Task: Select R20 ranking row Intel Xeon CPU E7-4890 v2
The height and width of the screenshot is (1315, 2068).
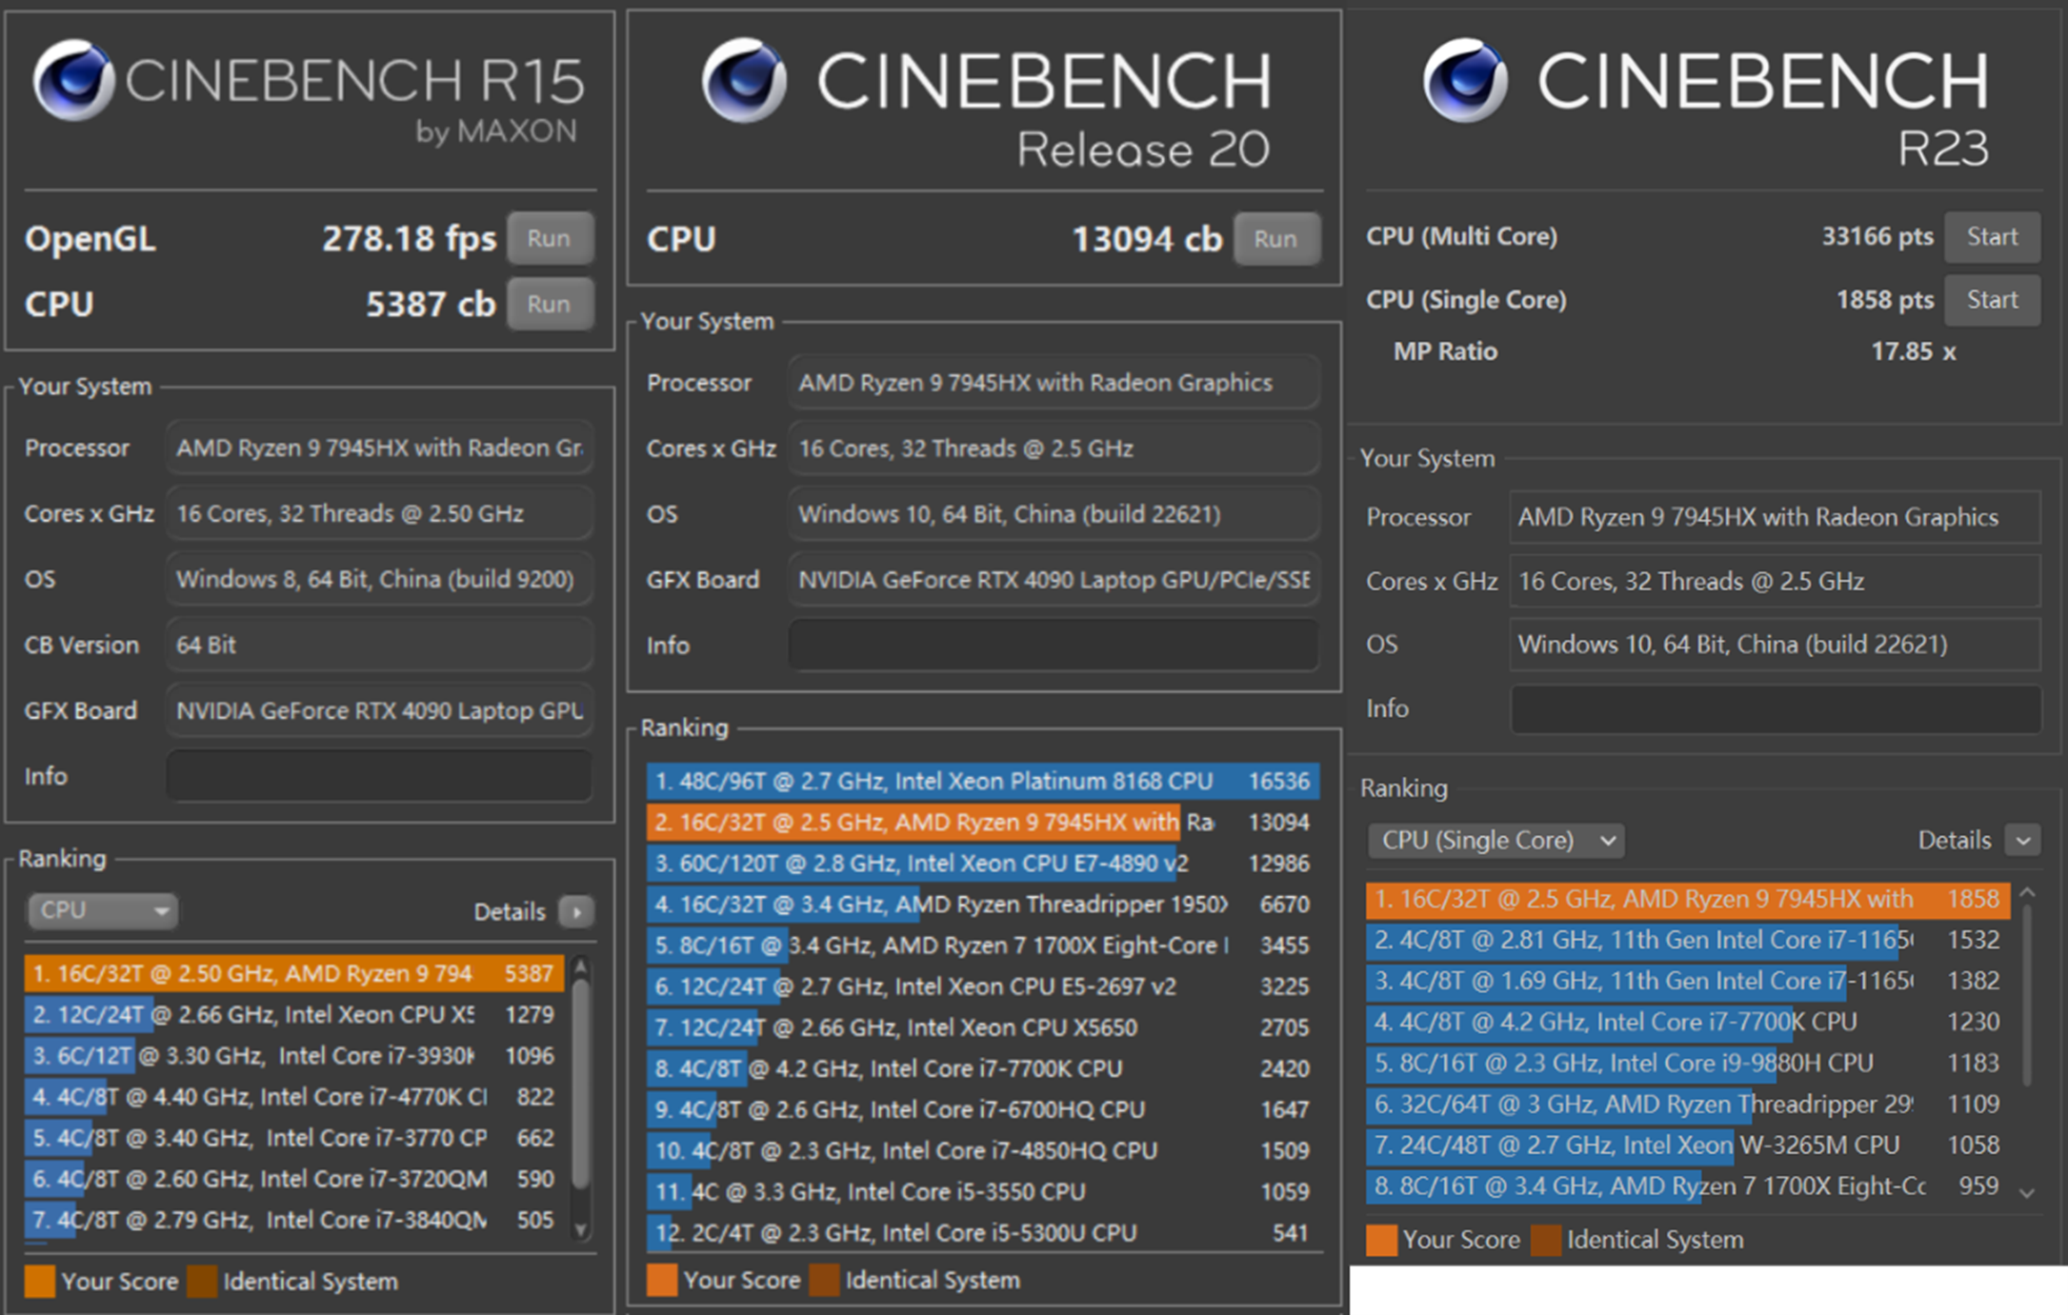Action: 983,863
